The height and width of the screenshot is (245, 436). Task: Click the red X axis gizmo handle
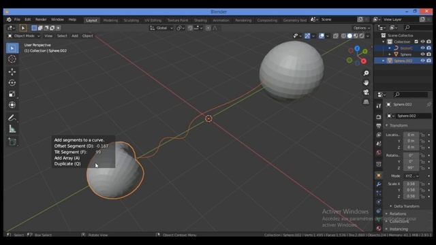click(x=364, y=61)
